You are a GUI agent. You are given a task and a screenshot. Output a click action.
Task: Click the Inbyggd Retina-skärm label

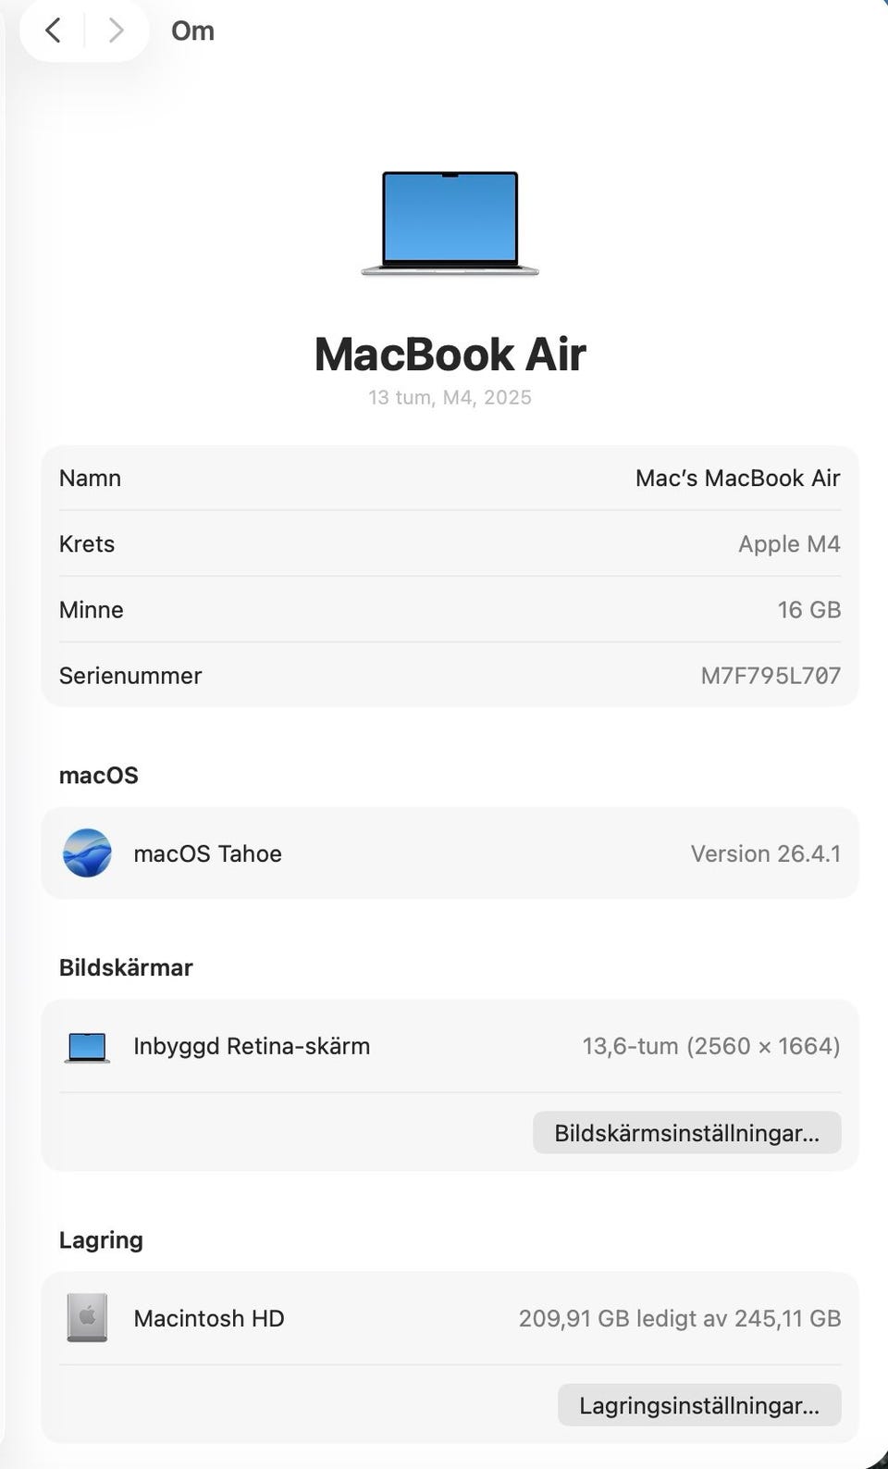pyautogui.click(x=252, y=1046)
